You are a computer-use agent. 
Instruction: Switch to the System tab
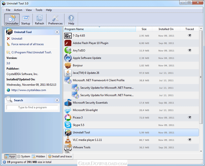[x=24, y=156]
